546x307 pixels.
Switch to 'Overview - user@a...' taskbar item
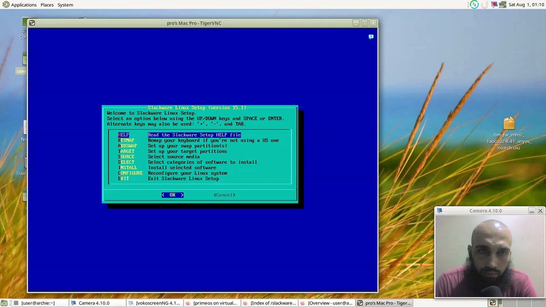point(327,303)
